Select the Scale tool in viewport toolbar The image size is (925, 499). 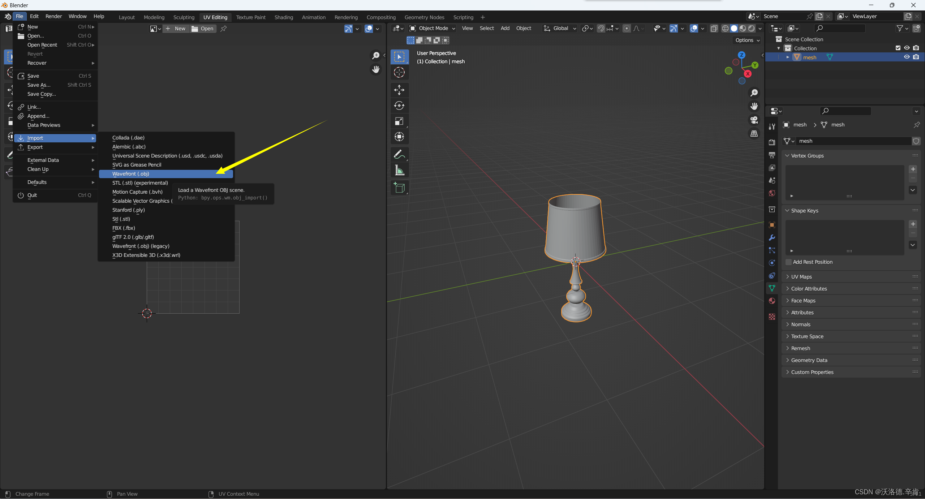pyautogui.click(x=399, y=121)
